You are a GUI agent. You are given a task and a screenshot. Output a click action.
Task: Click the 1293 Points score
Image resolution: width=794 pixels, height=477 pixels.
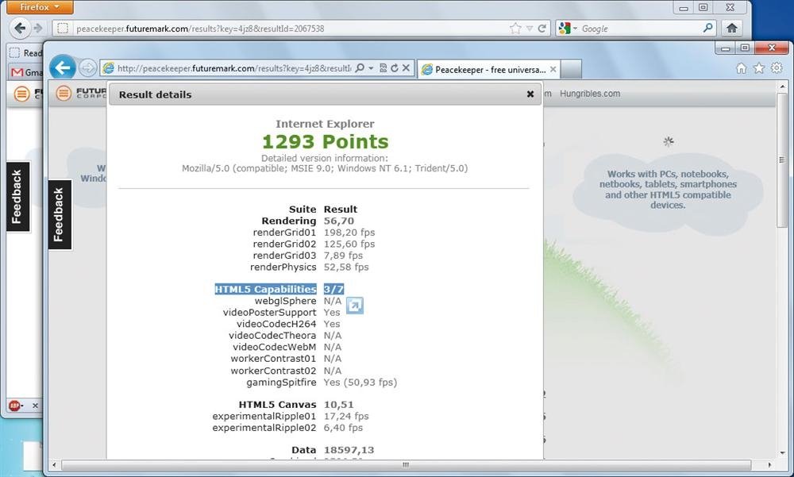point(325,142)
